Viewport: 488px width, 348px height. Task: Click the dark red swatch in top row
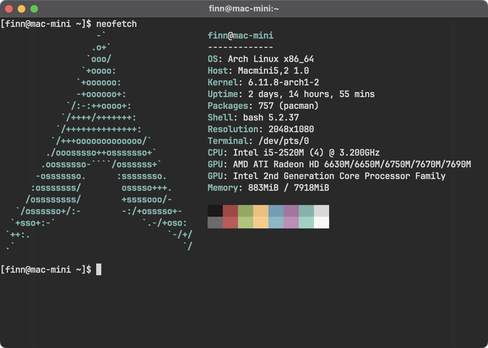pos(230,211)
